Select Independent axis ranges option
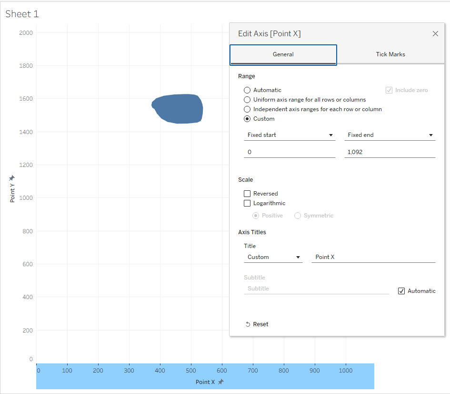This screenshot has width=450, height=394. coord(247,109)
